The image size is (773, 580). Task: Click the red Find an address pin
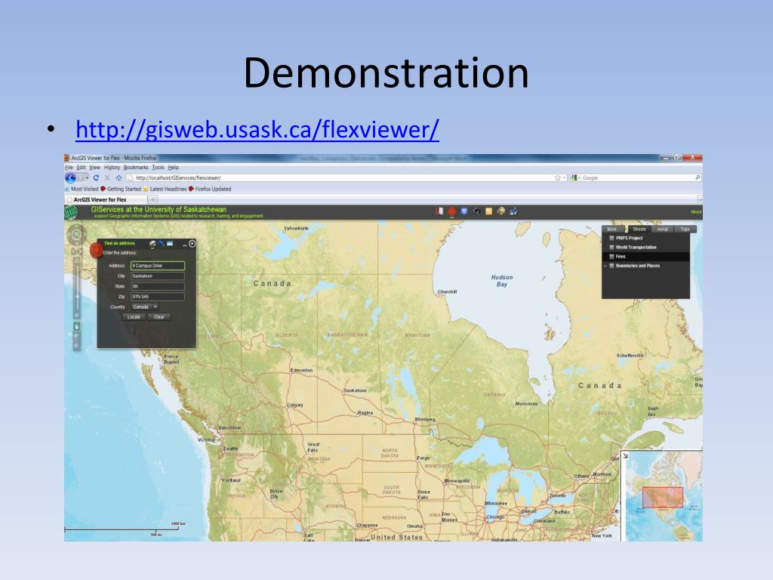pyautogui.click(x=96, y=251)
